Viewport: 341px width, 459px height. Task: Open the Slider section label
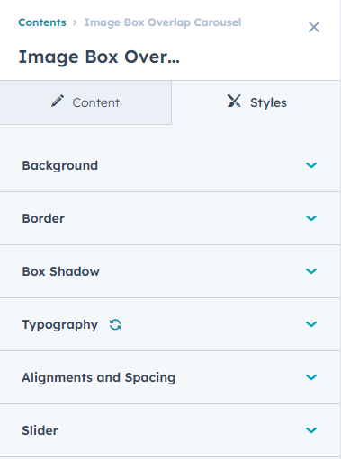(40, 430)
